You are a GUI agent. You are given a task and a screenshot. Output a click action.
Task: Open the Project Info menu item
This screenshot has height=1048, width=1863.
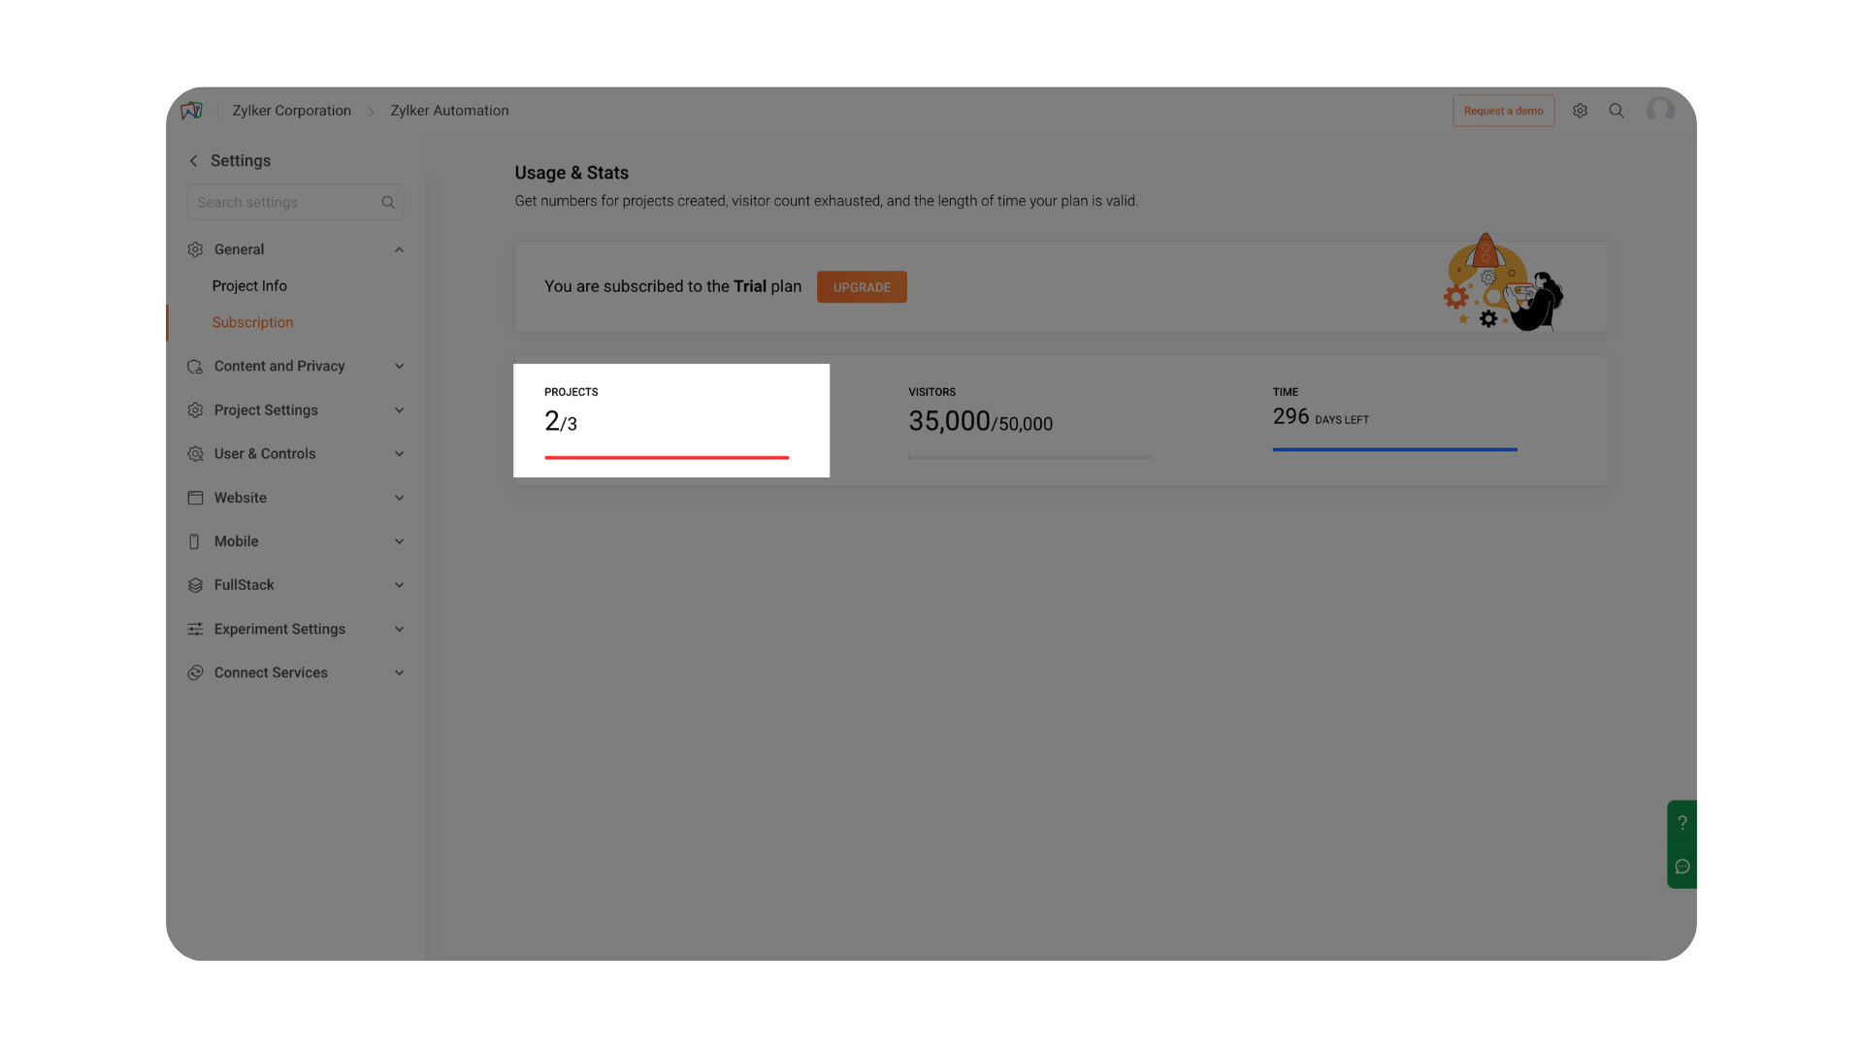[x=249, y=286]
